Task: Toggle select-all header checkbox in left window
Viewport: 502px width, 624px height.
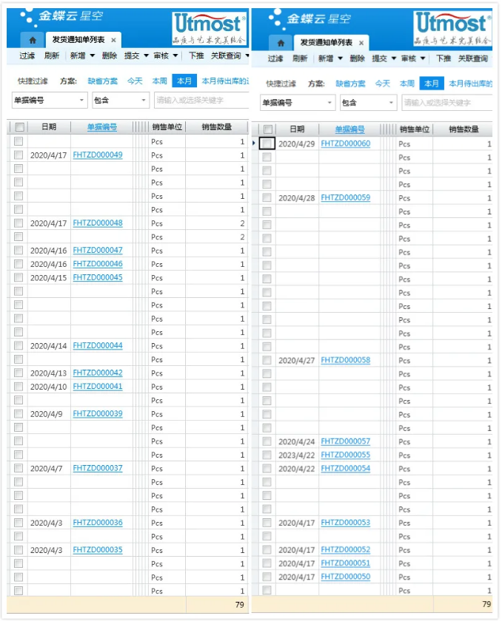Action: 19,127
